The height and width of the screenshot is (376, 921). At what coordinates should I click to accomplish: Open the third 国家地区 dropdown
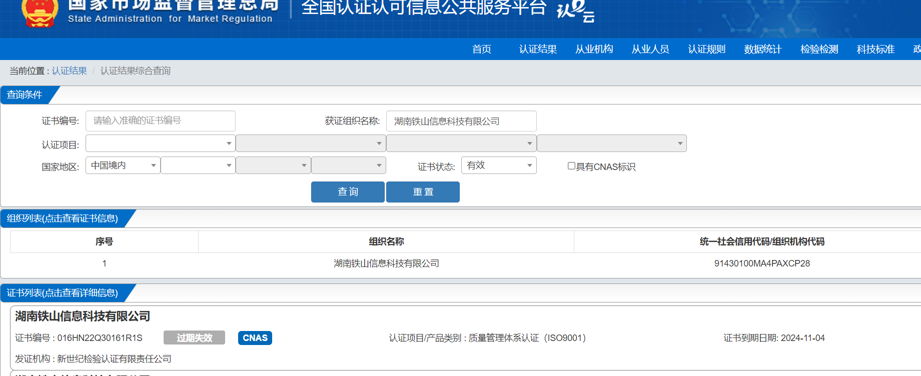[x=273, y=165]
